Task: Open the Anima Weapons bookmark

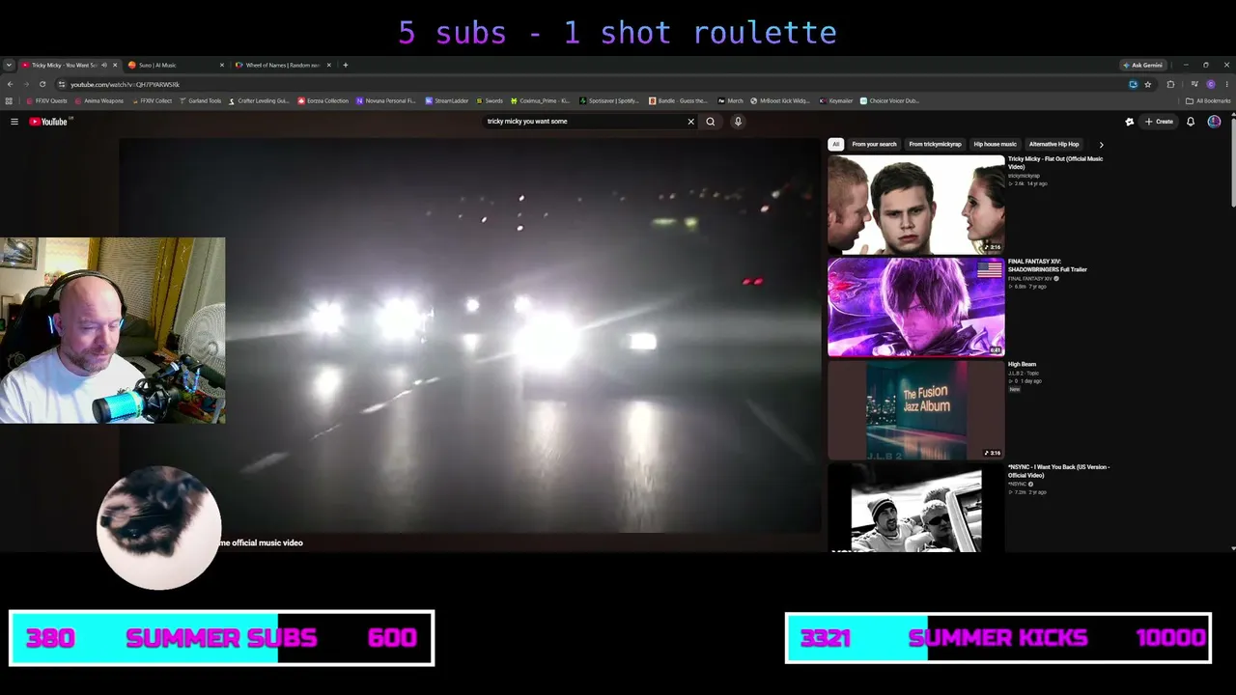Action: coord(99,100)
